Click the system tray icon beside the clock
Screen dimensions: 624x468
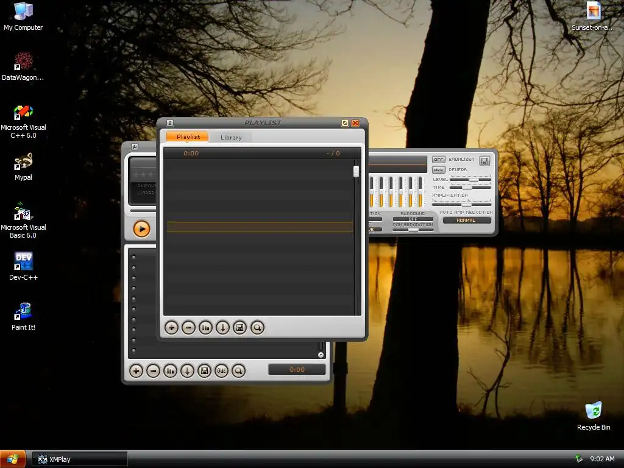[579, 459]
